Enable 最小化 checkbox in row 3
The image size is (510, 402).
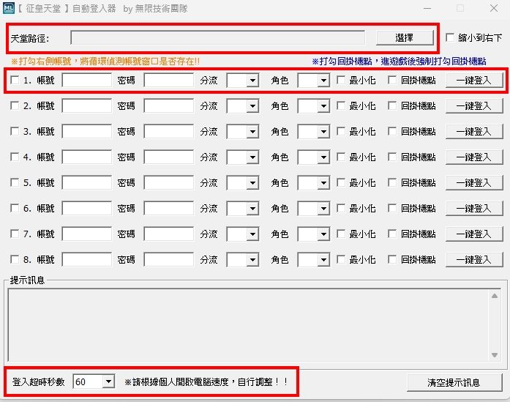[341, 132]
